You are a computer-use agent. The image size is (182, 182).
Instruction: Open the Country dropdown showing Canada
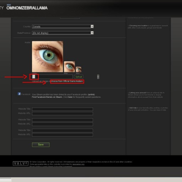(x=63, y=26)
